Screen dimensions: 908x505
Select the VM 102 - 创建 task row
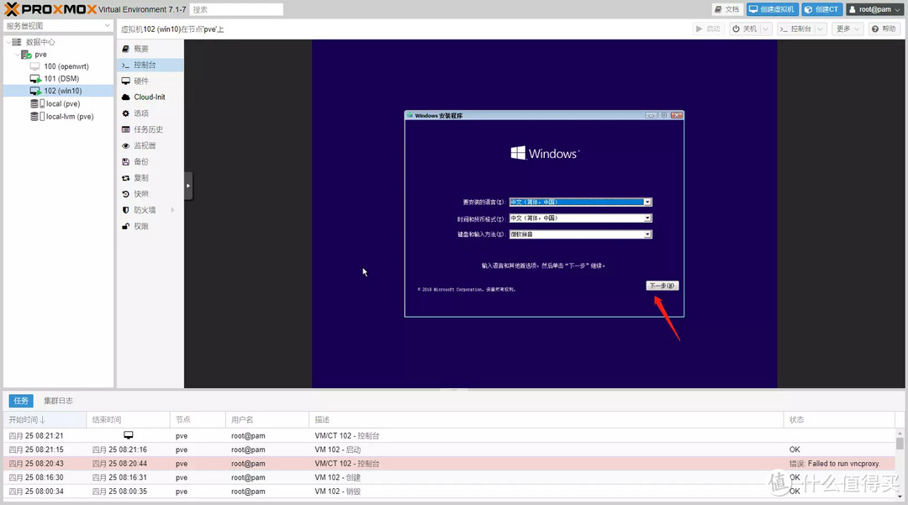[x=449, y=477]
